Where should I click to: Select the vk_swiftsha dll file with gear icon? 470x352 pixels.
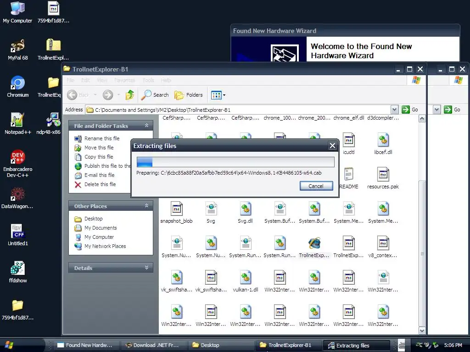pyautogui.click(x=176, y=281)
